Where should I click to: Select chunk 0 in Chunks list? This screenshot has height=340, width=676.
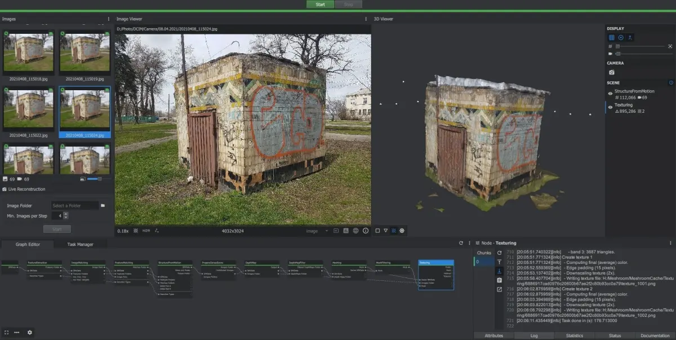(483, 262)
